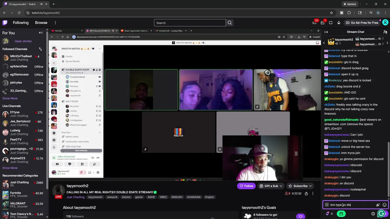Click the goals heart button
The width and height of the screenshot is (390, 219).
click(300, 217)
